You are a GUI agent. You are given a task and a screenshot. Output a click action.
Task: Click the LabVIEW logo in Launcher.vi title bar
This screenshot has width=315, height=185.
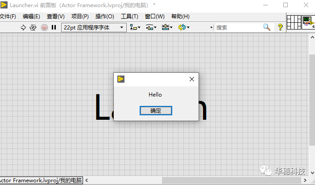pyautogui.click(x=4, y=5)
